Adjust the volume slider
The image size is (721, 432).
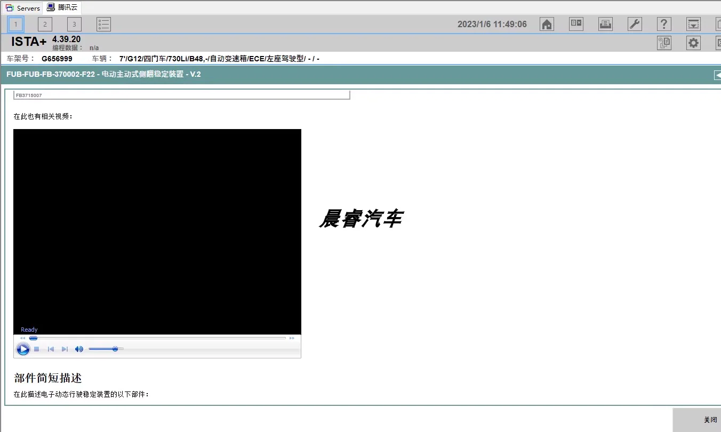coord(106,349)
